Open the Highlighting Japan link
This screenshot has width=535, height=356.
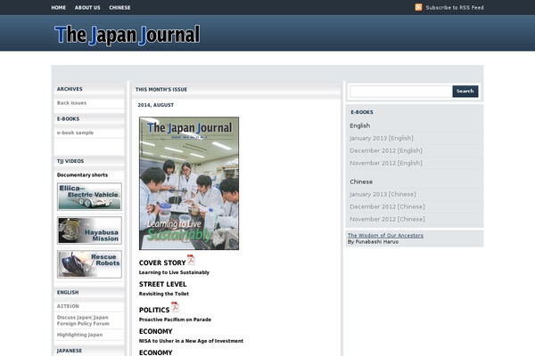(x=79, y=335)
